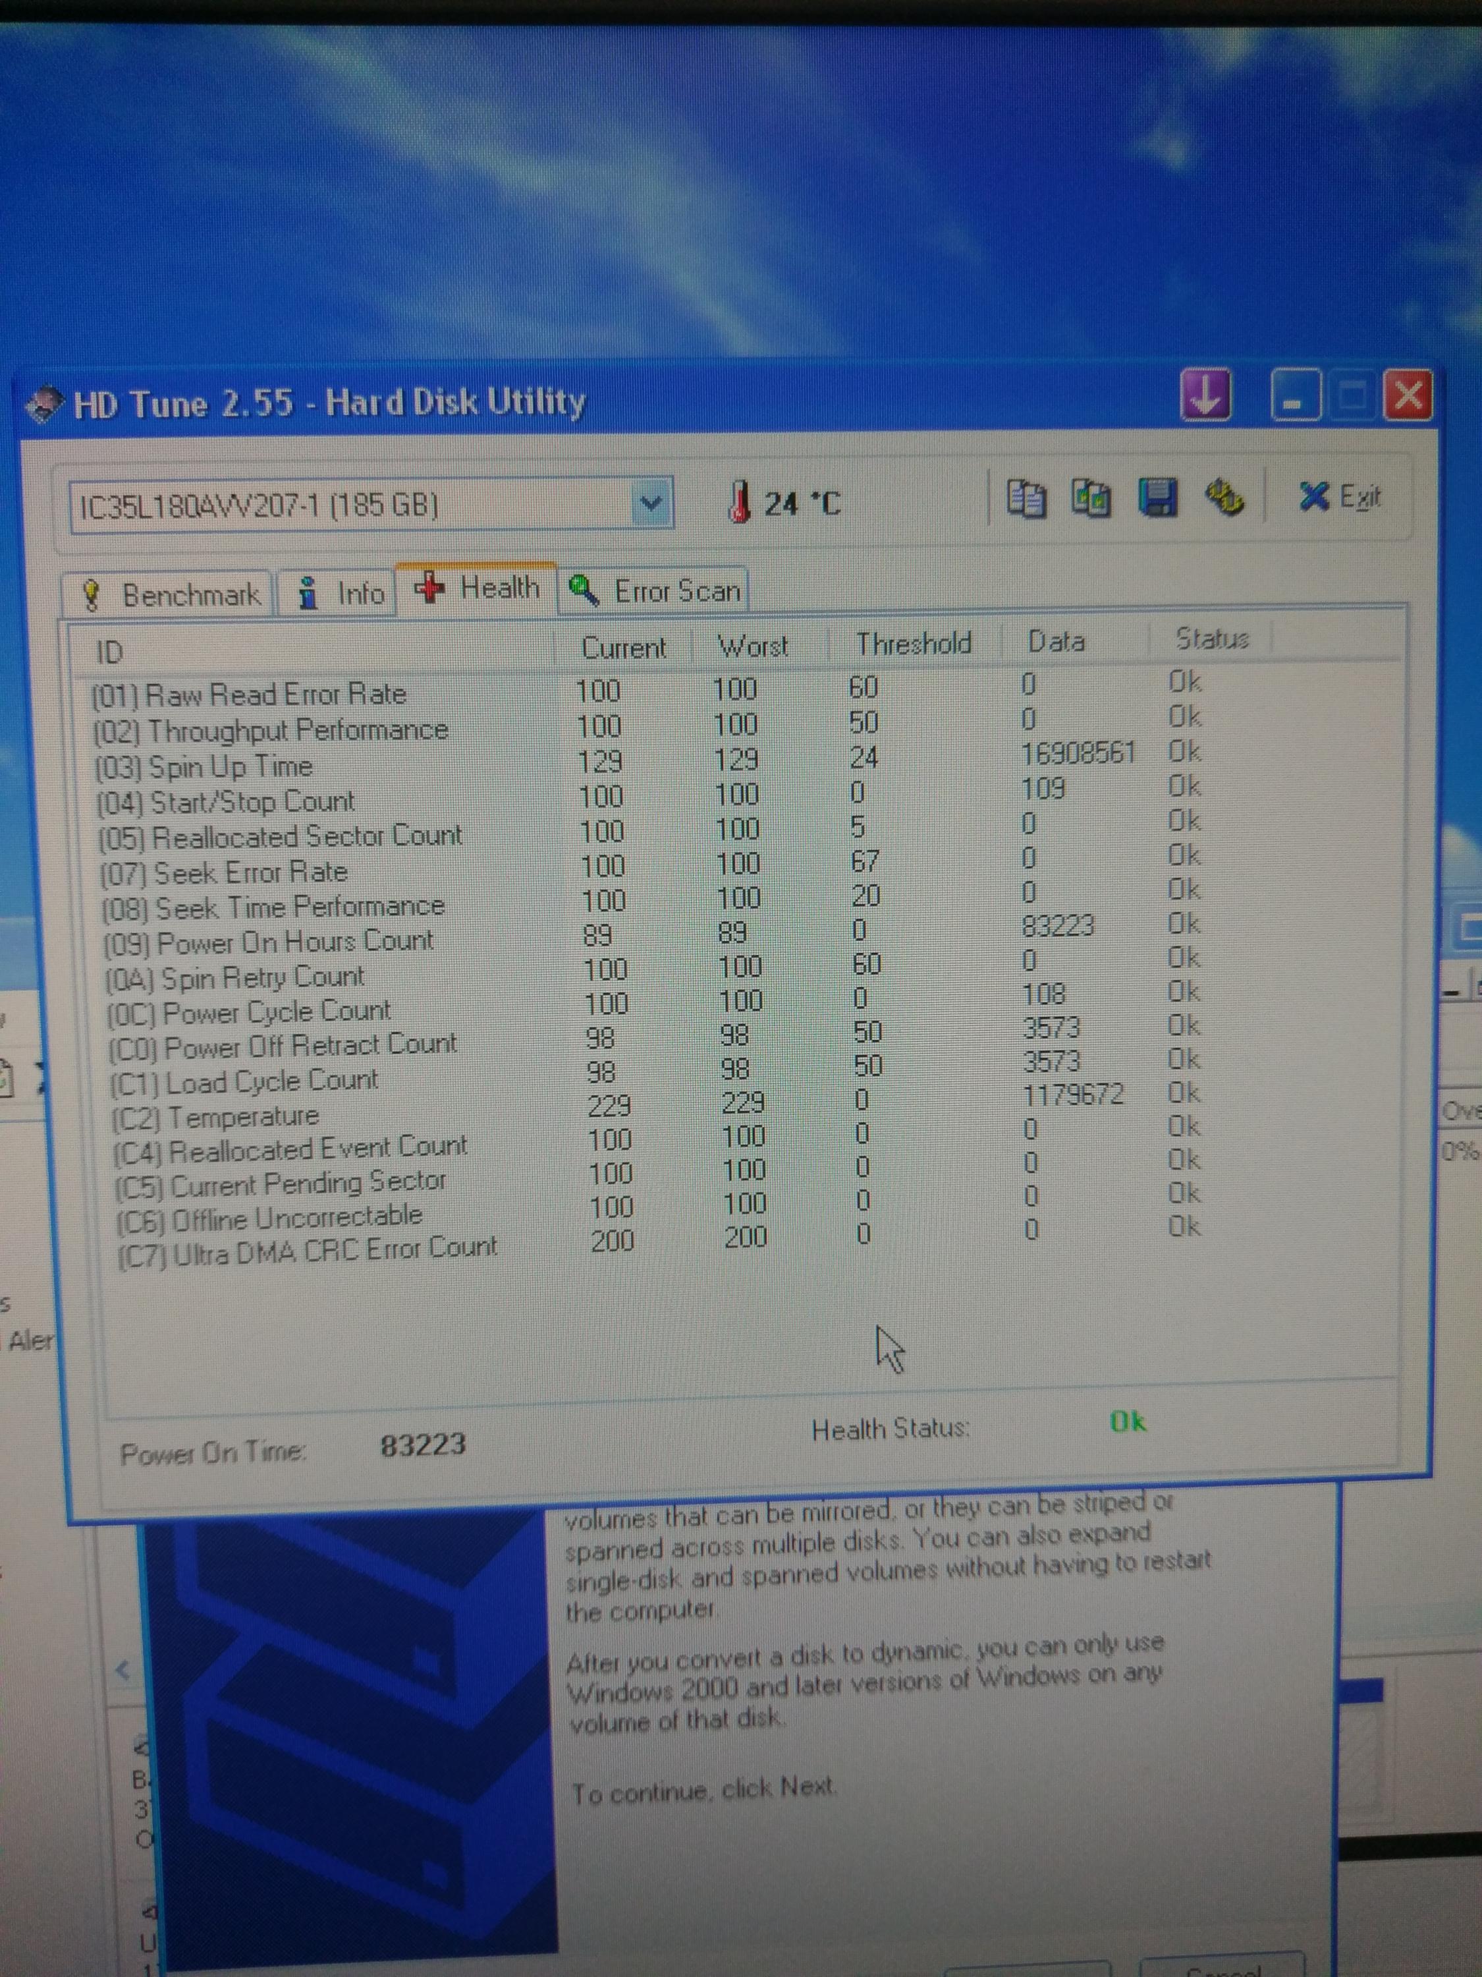1482x1977 pixels.
Task: Select the (02) Throughput Performance row
Action: [x=647, y=724]
